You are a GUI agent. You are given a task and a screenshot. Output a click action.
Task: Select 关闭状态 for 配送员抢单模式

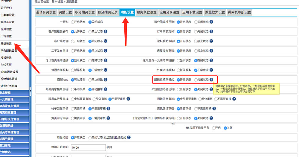[x=196, y=80]
